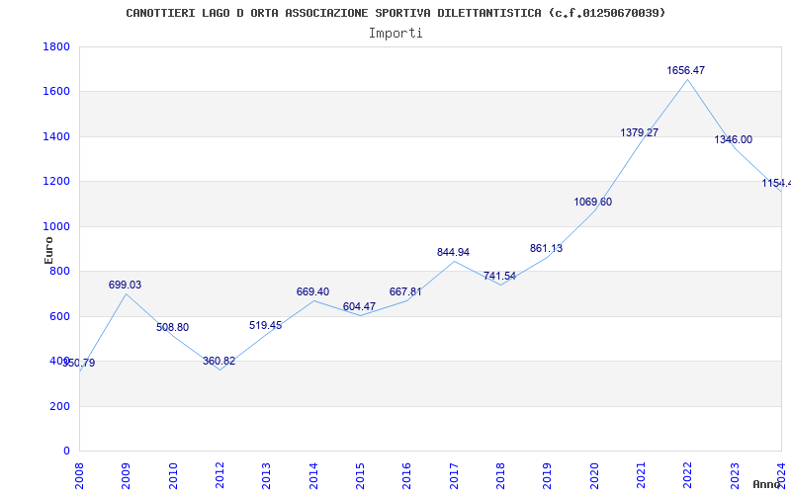The width and height of the screenshot is (791, 494).
Task: Click the x-axis year 2008
Action: [79, 476]
